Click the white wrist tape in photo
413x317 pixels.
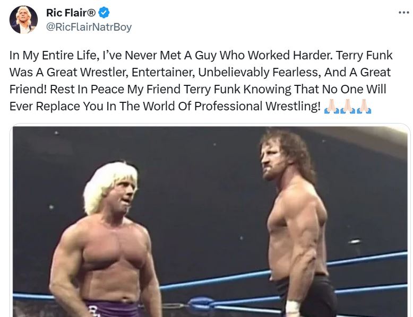[292, 309]
